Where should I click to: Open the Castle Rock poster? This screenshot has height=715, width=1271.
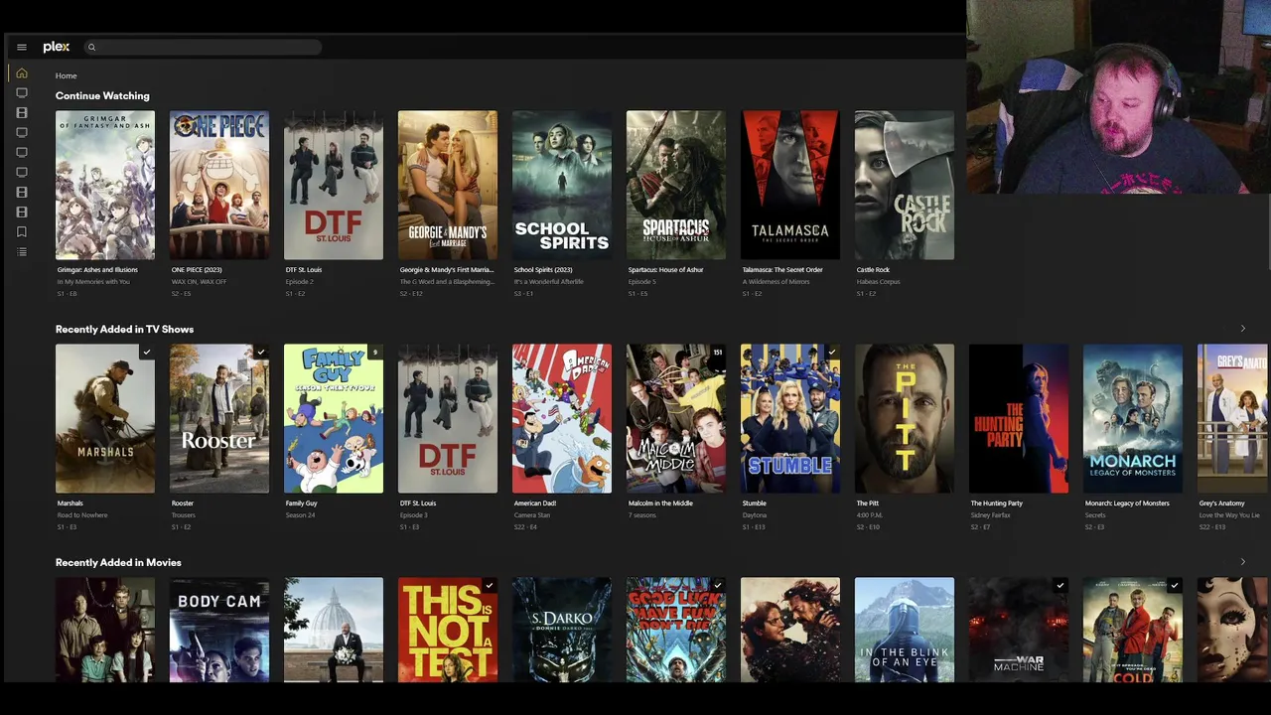coord(905,185)
